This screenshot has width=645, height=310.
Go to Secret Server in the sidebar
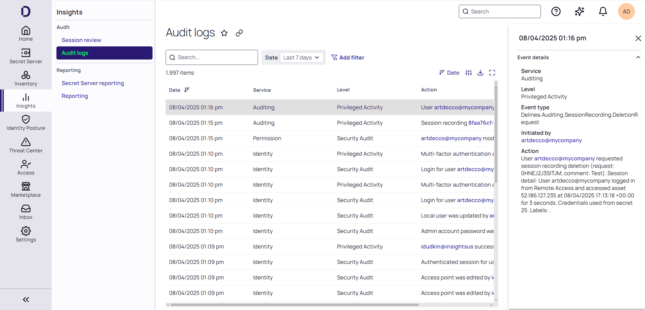[26, 56]
